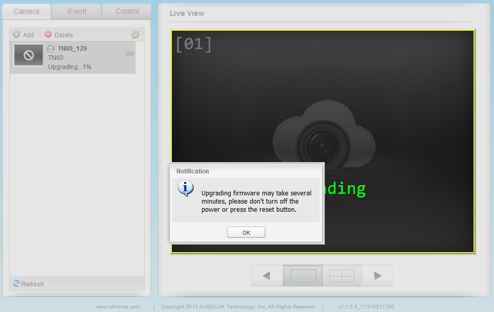Click the Add label text
The width and height of the screenshot is (494, 312).
click(x=28, y=35)
